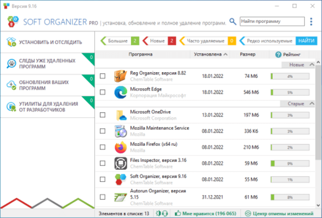The image size is (322, 218).
Task: Open Обновления ваших программ section
Action: coord(47,85)
